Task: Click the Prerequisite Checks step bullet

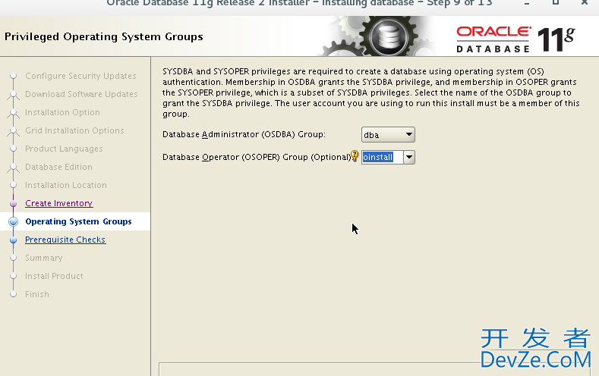Action: [x=14, y=240]
